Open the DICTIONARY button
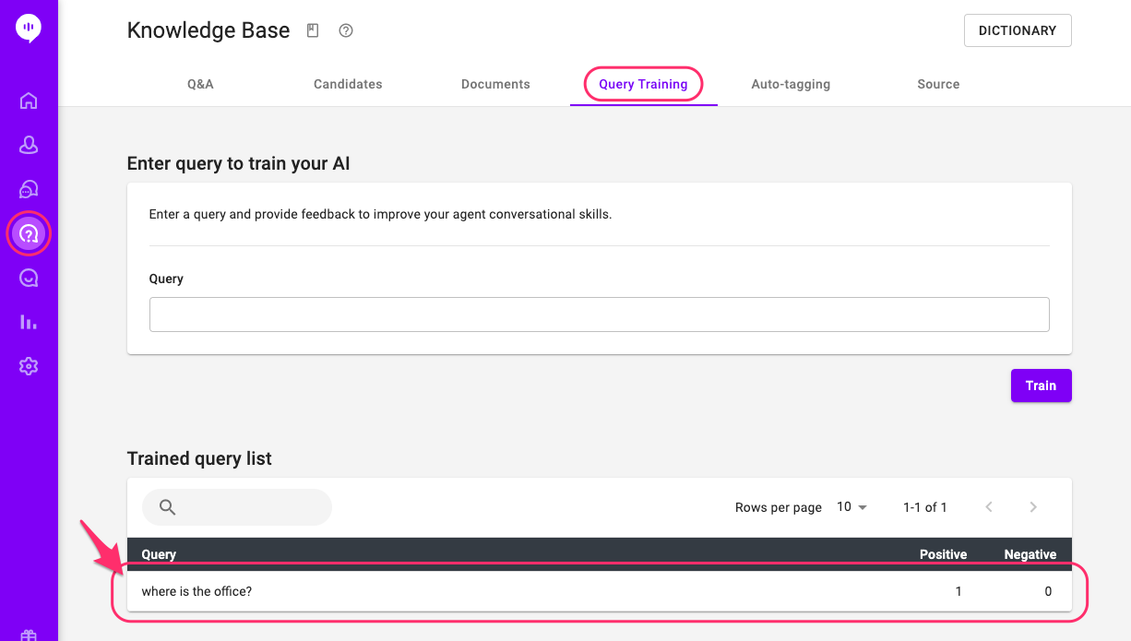The image size is (1131, 641). click(1018, 30)
